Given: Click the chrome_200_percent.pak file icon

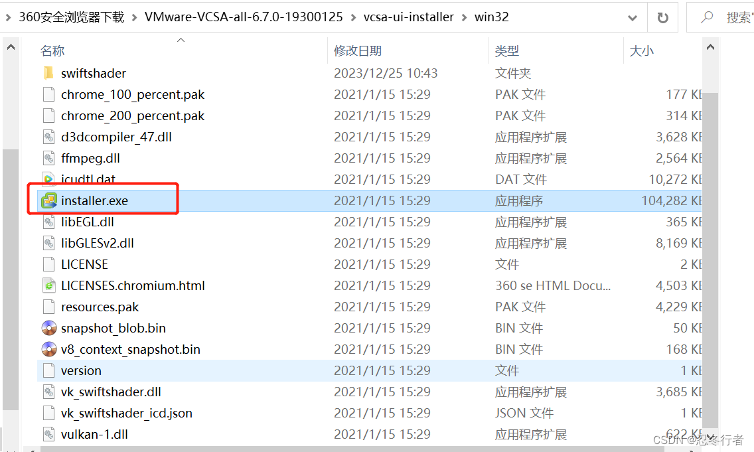Looking at the screenshot, I should click(x=48, y=115).
